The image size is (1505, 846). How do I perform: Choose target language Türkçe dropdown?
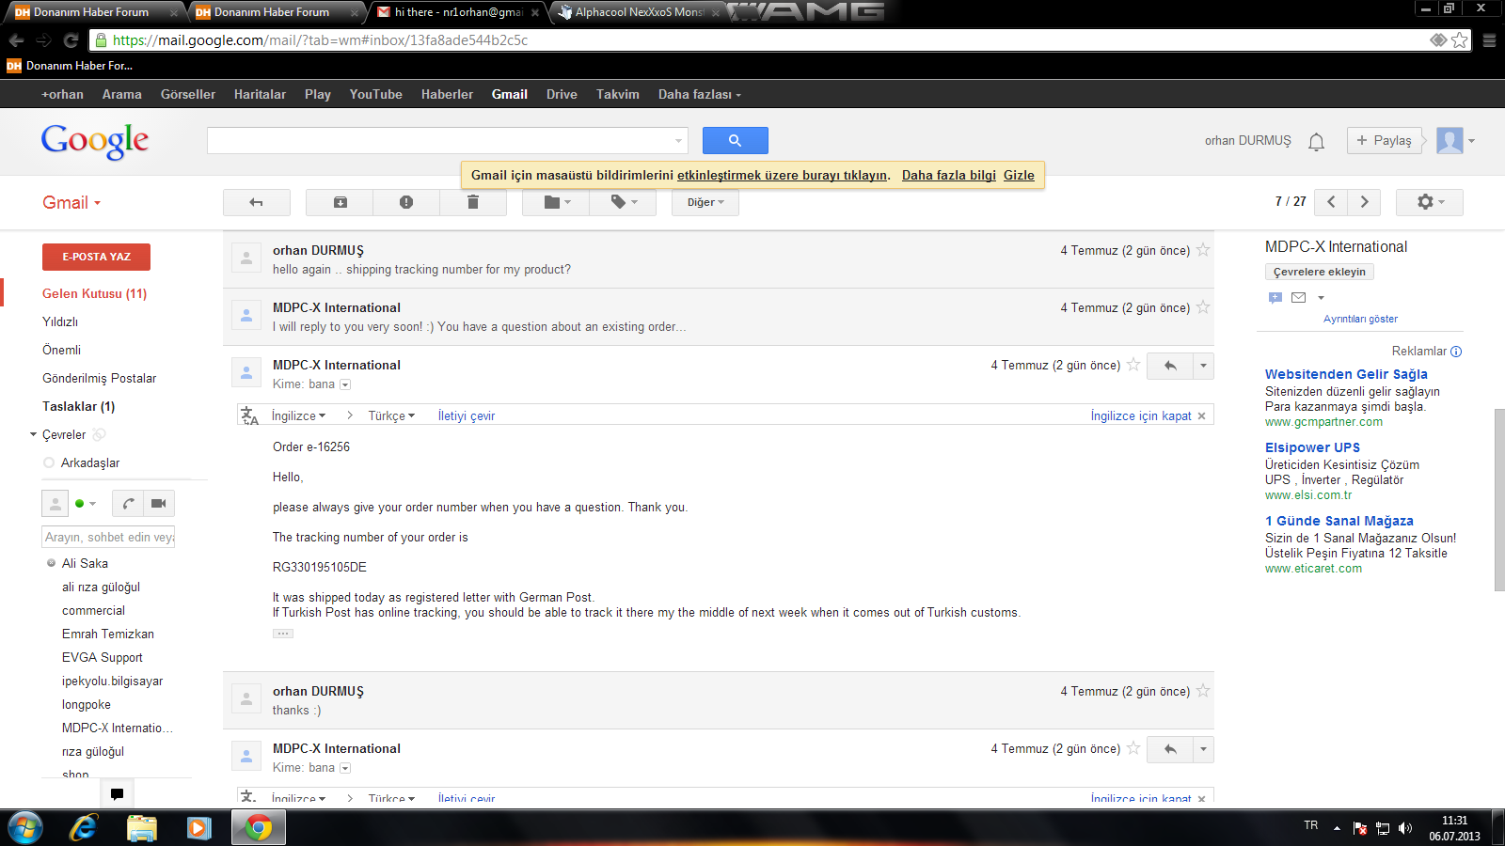(391, 415)
